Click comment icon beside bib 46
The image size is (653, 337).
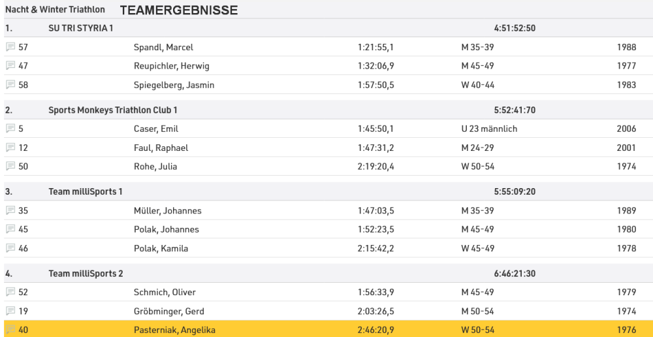pyautogui.click(x=10, y=248)
